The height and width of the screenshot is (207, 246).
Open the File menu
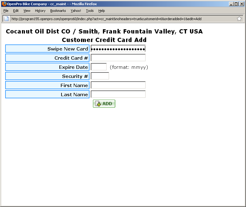click(x=6, y=11)
